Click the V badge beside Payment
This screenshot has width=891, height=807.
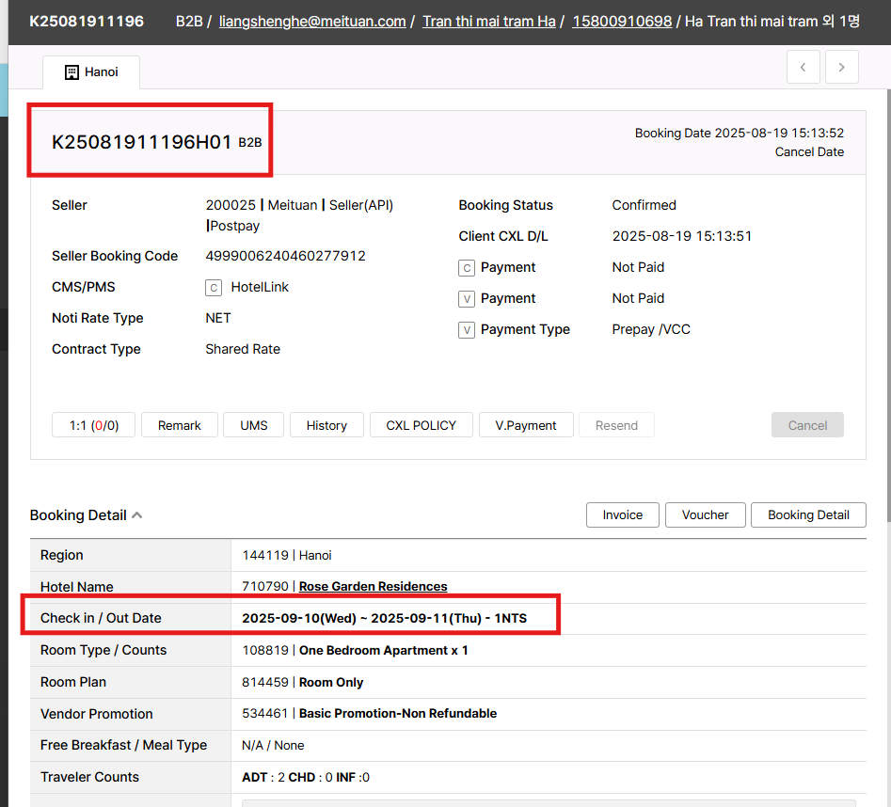click(x=467, y=299)
